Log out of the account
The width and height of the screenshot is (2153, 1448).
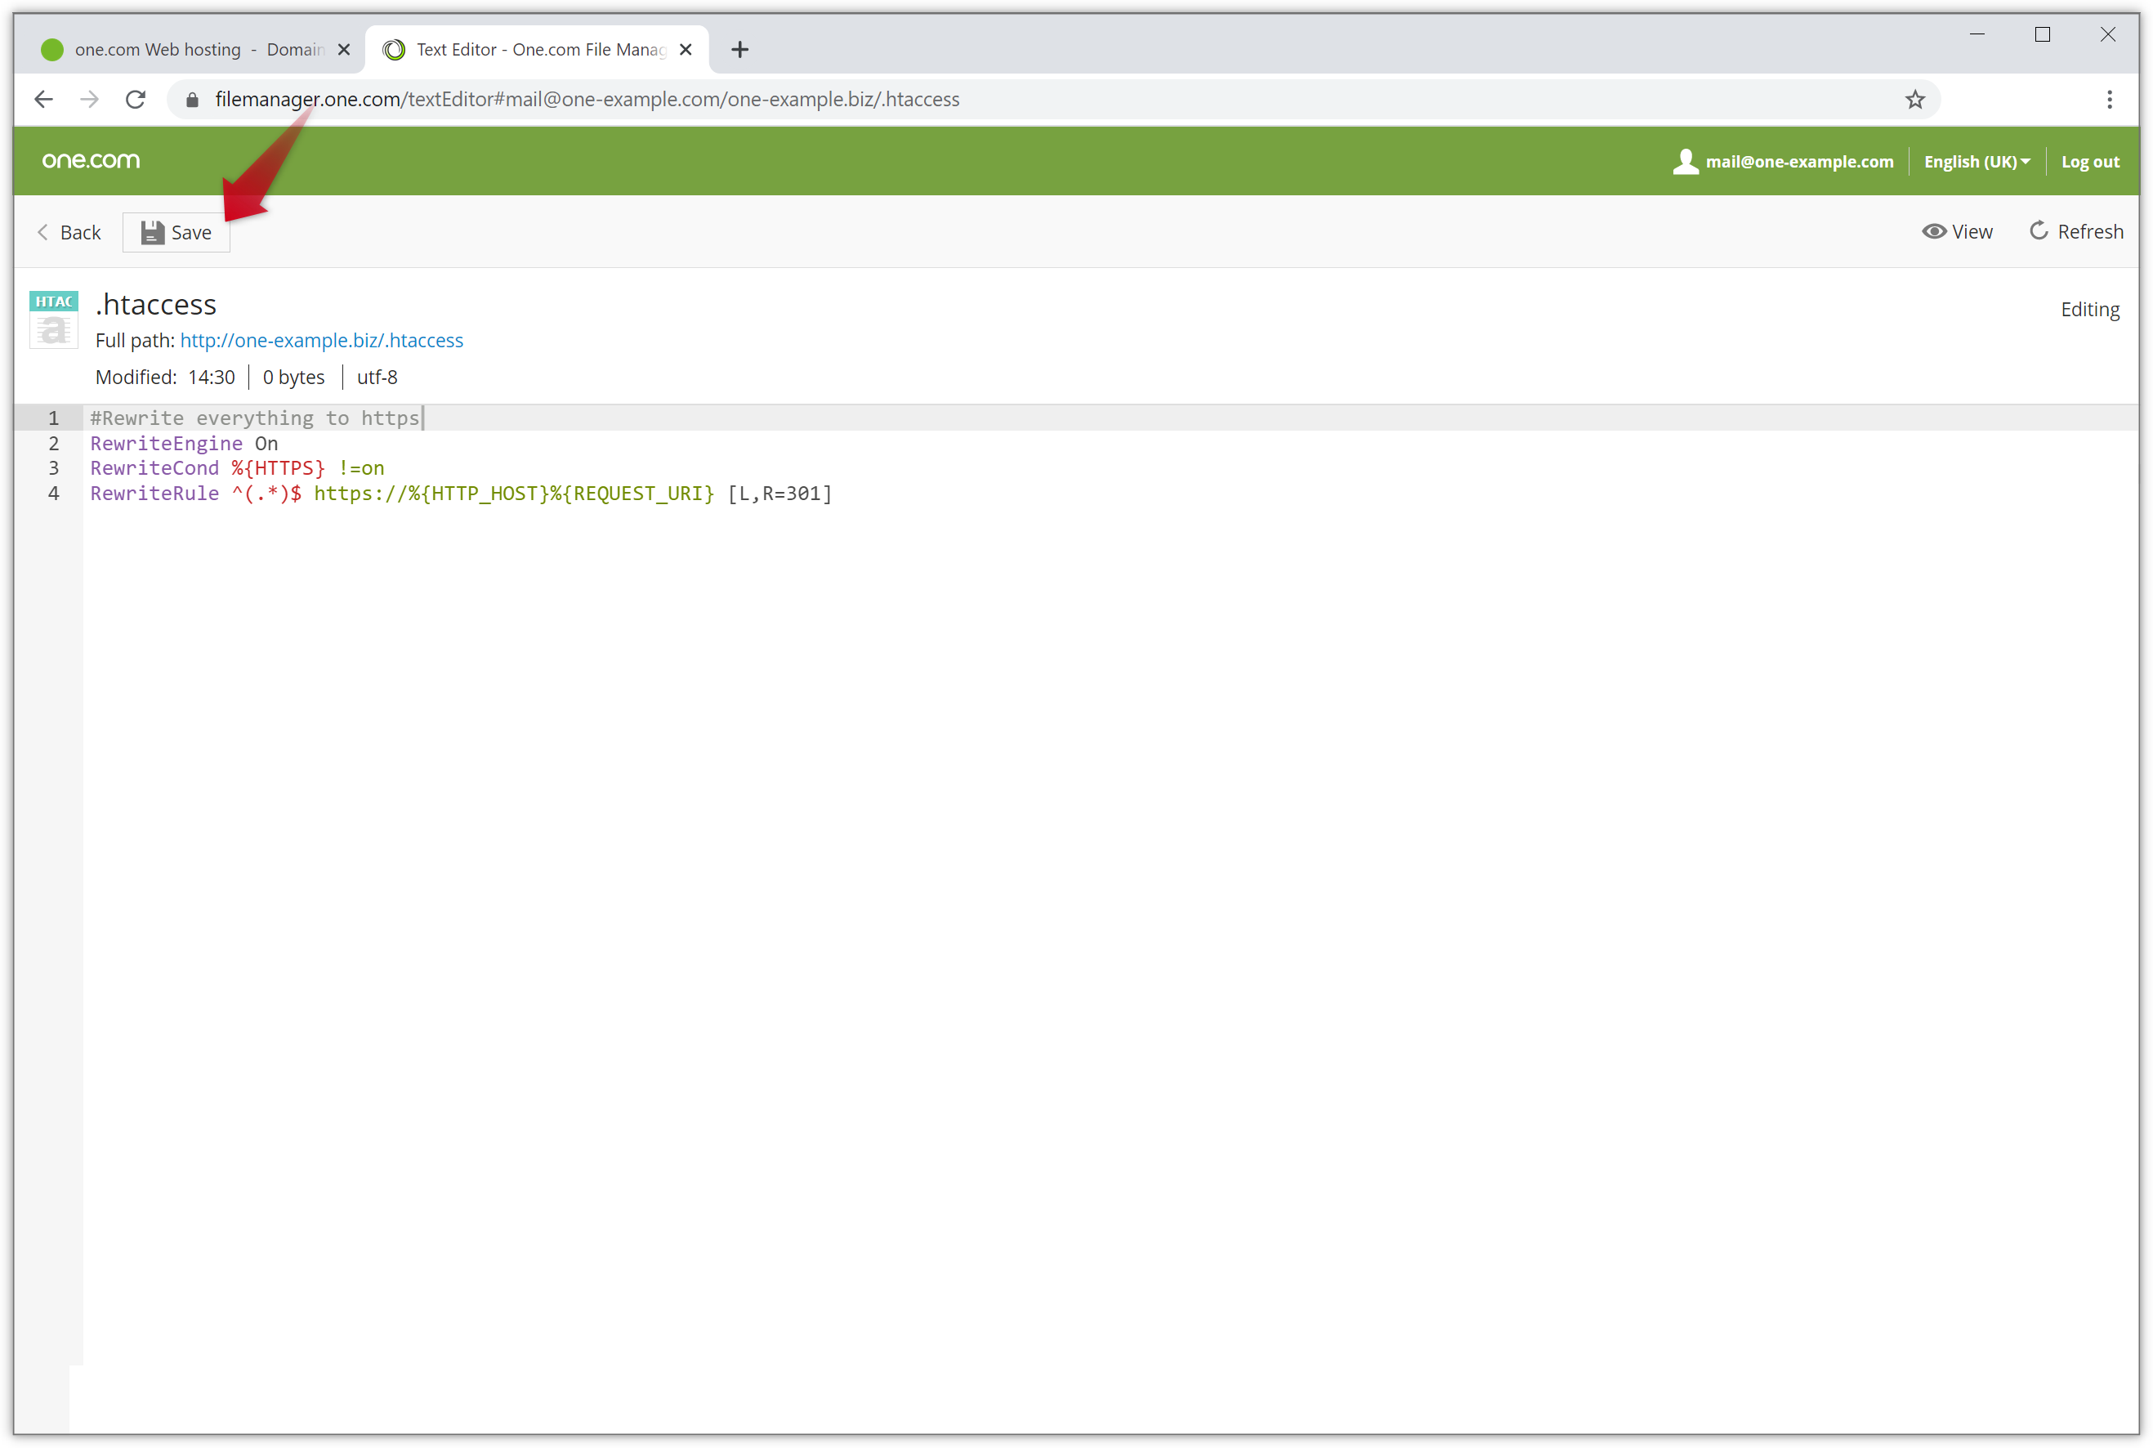click(x=2090, y=162)
